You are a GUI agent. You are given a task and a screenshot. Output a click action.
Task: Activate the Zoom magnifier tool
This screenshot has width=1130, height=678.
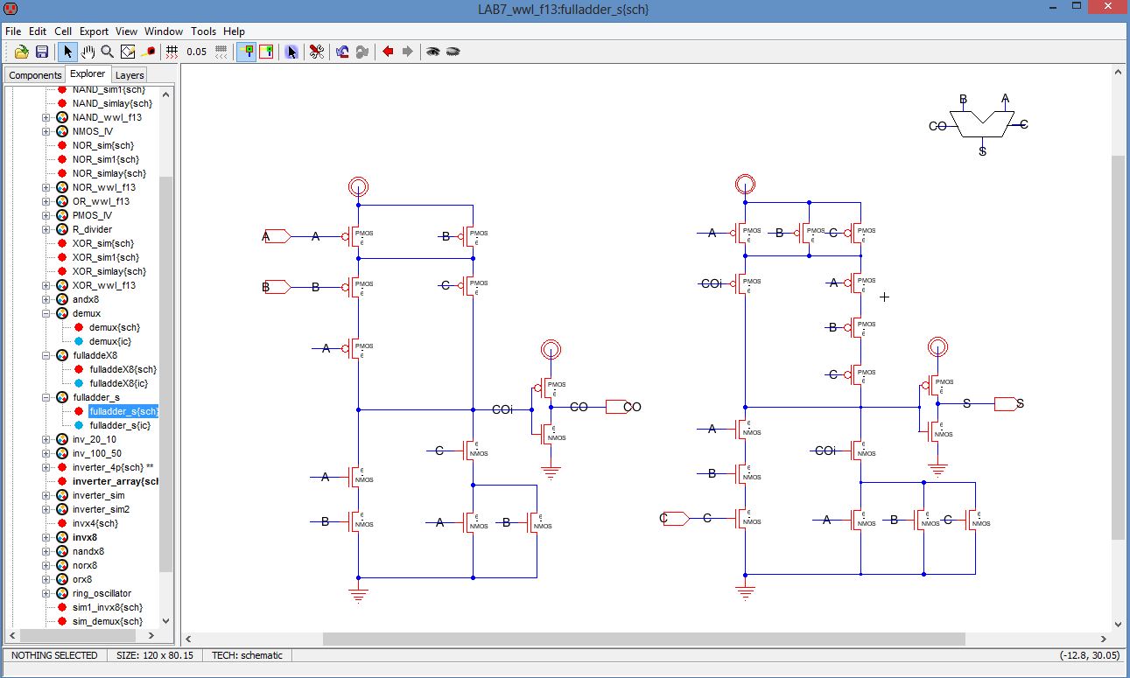[107, 52]
